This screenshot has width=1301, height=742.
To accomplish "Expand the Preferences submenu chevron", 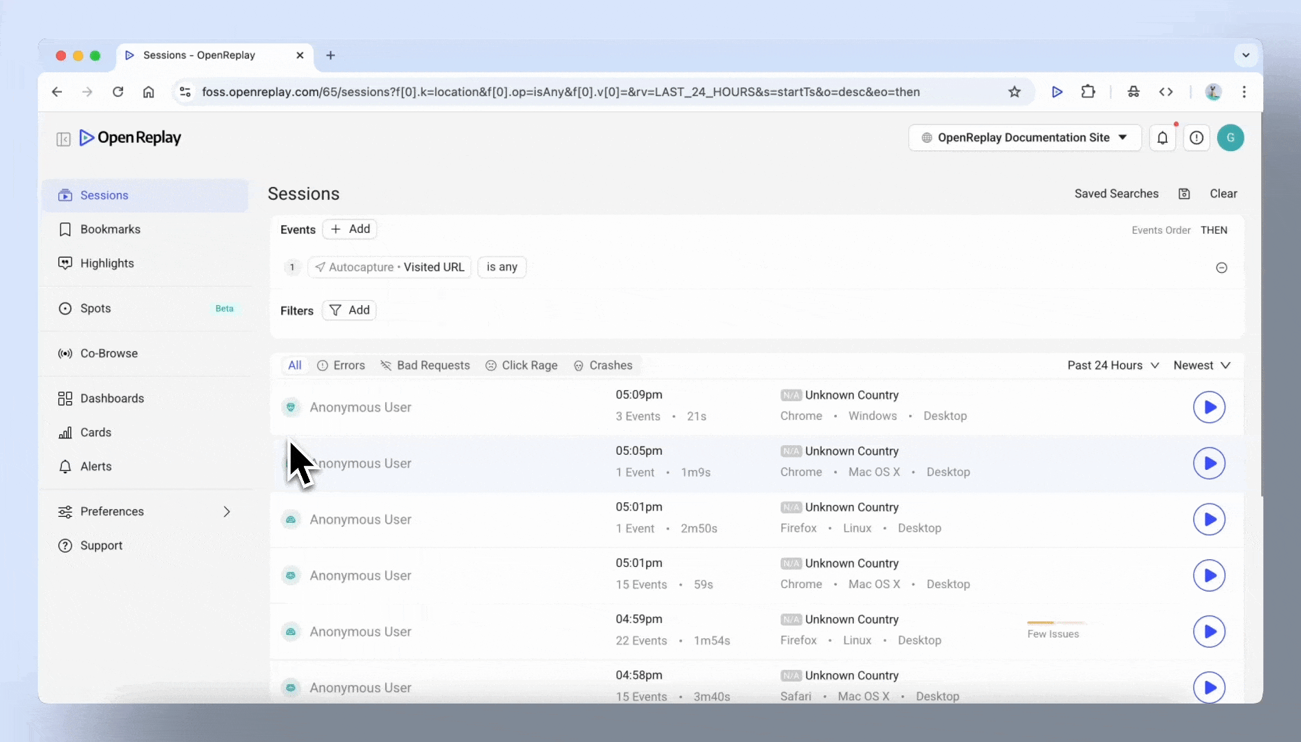I will 226,512.
